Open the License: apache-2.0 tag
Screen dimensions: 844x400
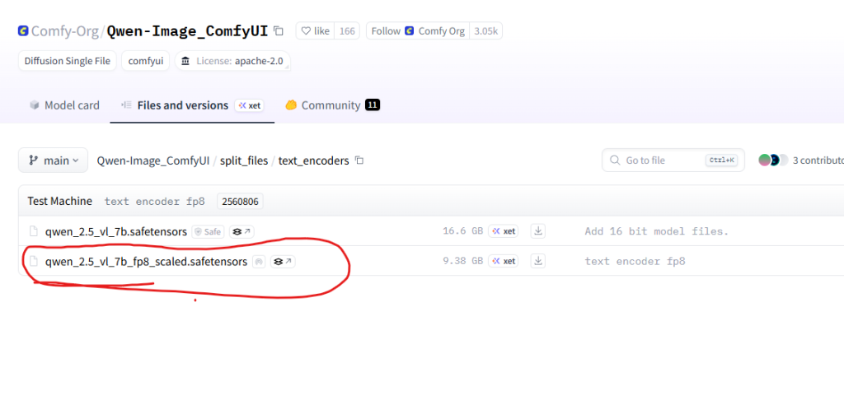(x=232, y=61)
